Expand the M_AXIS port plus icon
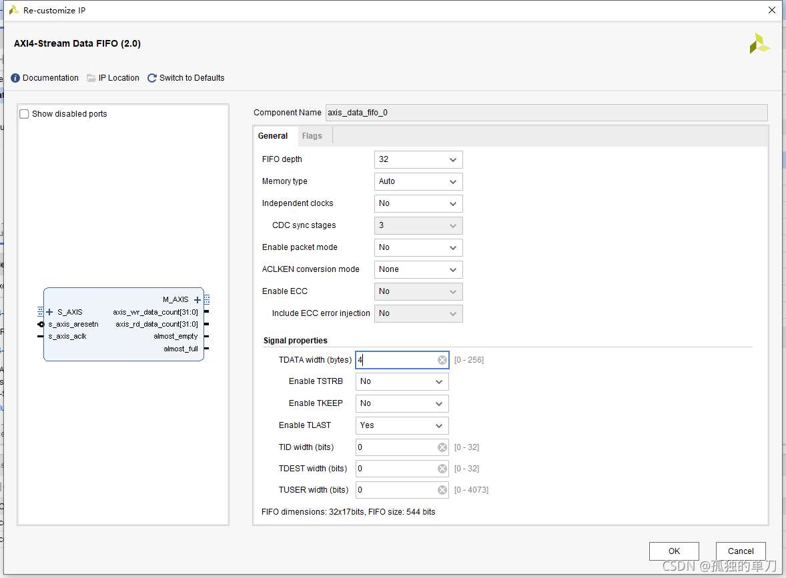The height and width of the screenshot is (578, 786). pos(198,300)
